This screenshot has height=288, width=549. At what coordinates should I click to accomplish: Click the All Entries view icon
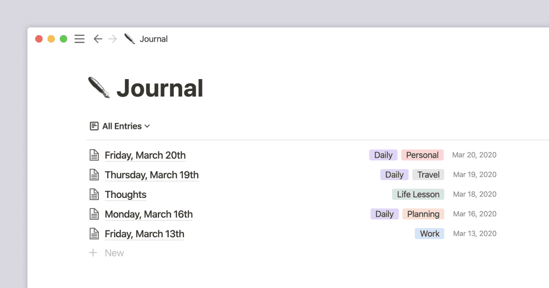click(x=94, y=126)
